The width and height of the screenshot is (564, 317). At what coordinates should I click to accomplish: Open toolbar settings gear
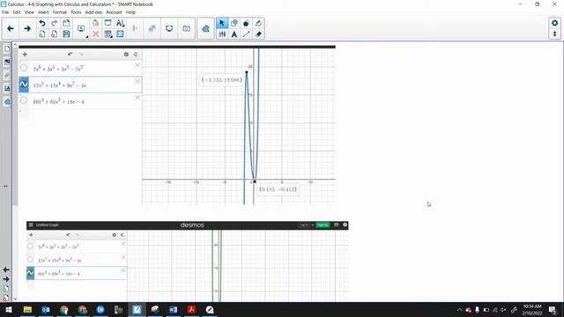pyautogui.click(x=554, y=23)
